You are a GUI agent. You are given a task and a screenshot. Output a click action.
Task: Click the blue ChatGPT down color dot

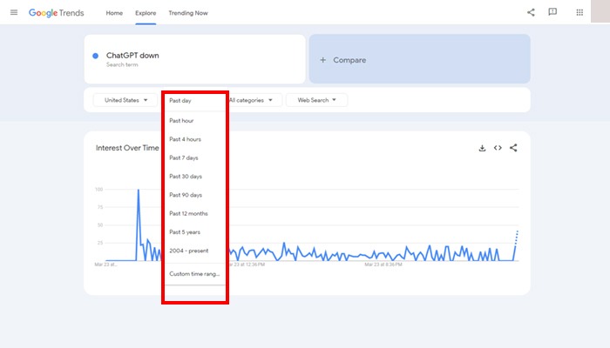[95, 56]
